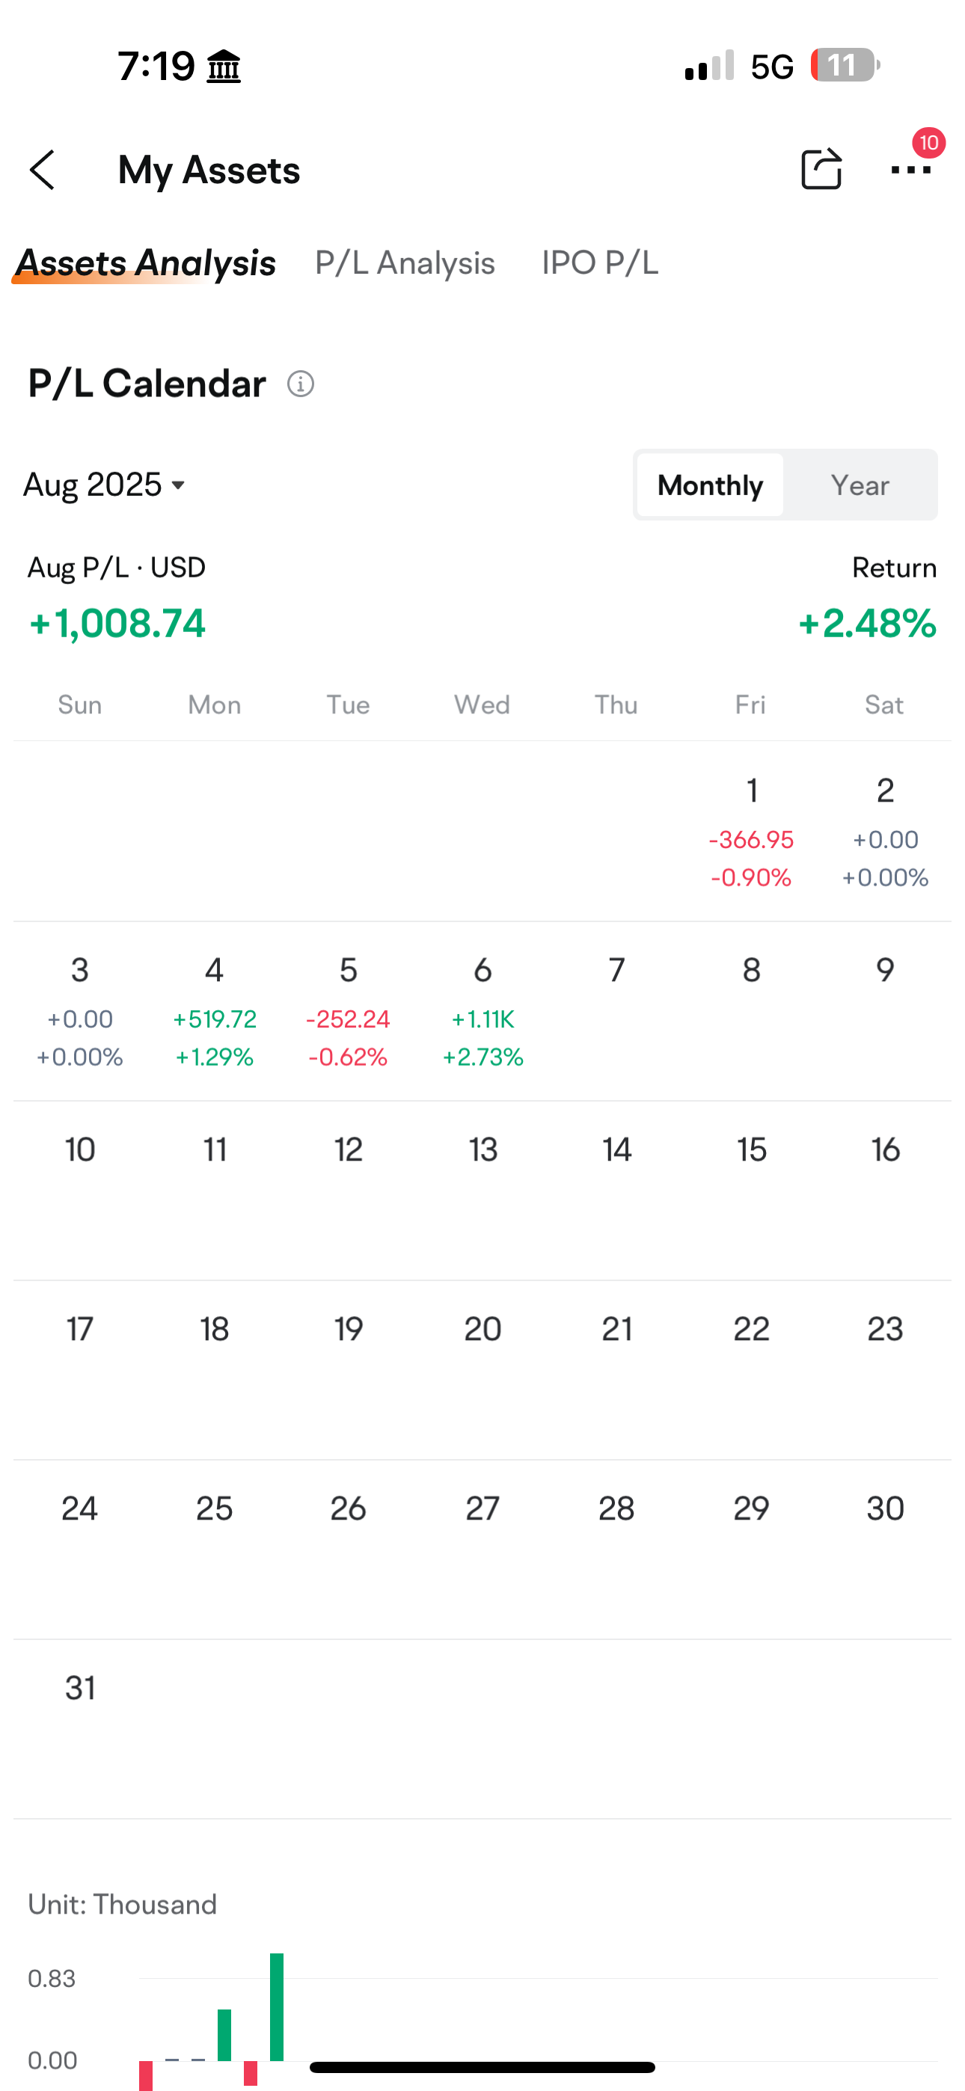Tap the red notification badge 10
The width and height of the screenshot is (965, 2091).
tap(928, 143)
